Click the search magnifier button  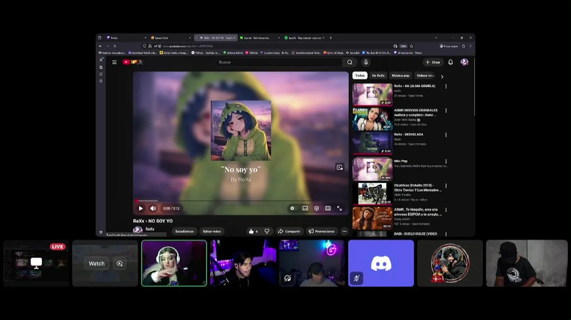point(350,62)
